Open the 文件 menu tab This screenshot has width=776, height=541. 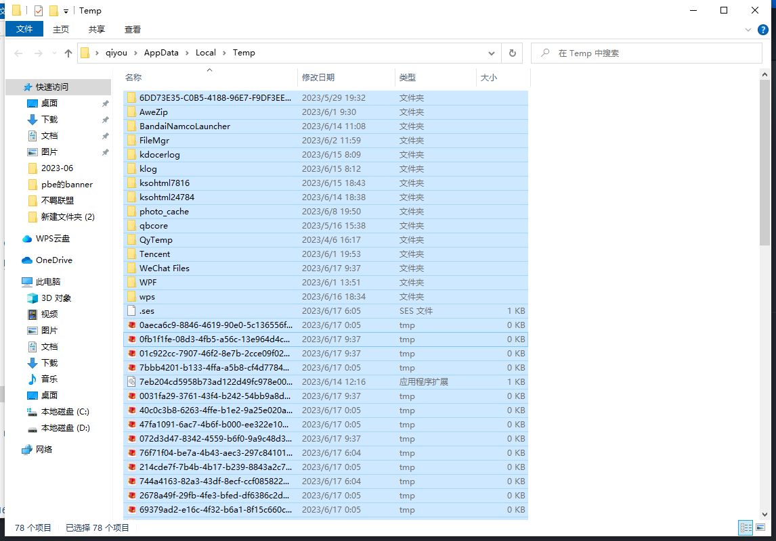coord(24,29)
